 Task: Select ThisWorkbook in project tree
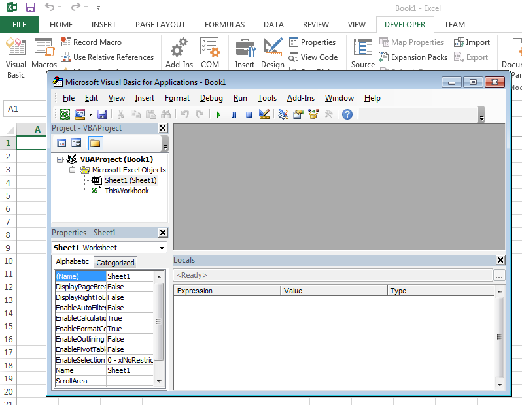(x=126, y=191)
